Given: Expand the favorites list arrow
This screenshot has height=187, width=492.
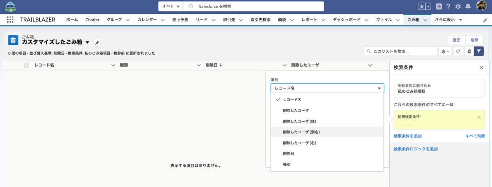Looking at the screenshot, I should [428, 7].
